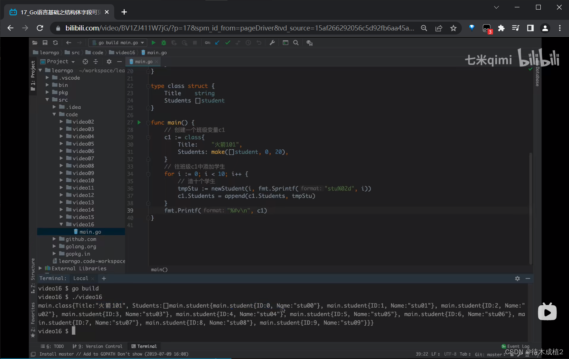Open the 1: Project side tab
569x359 pixels.
(33, 75)
